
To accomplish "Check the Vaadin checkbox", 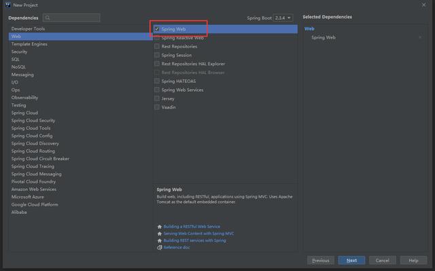I will point(157,107).
